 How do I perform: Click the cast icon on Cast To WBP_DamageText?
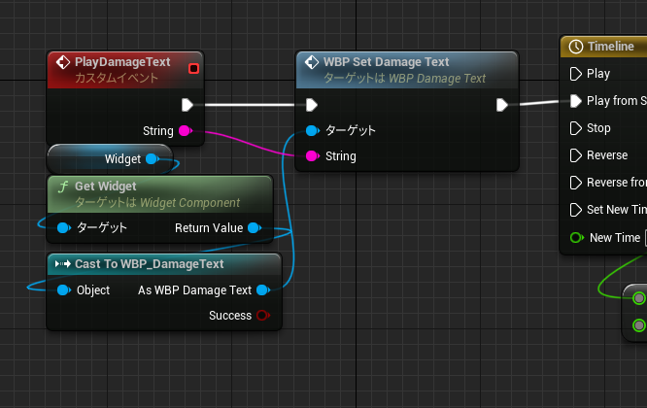click(x=63, y=264)
